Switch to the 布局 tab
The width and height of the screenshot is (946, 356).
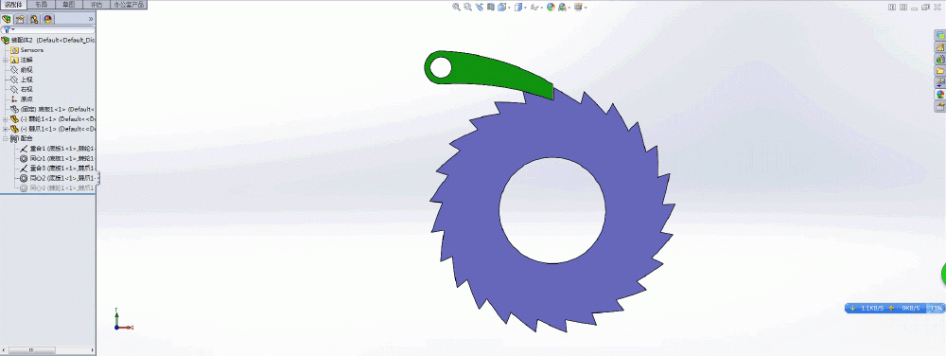click(x=41, y=4)
